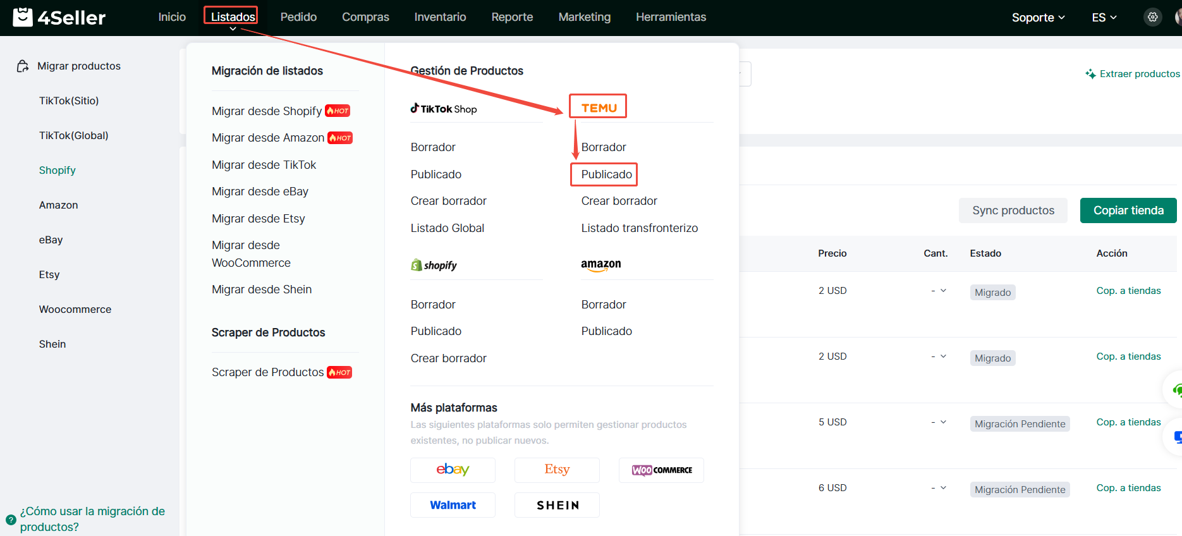Click the help question mark icon
The width and height of the screenshot is (1182, 536).
11,520
